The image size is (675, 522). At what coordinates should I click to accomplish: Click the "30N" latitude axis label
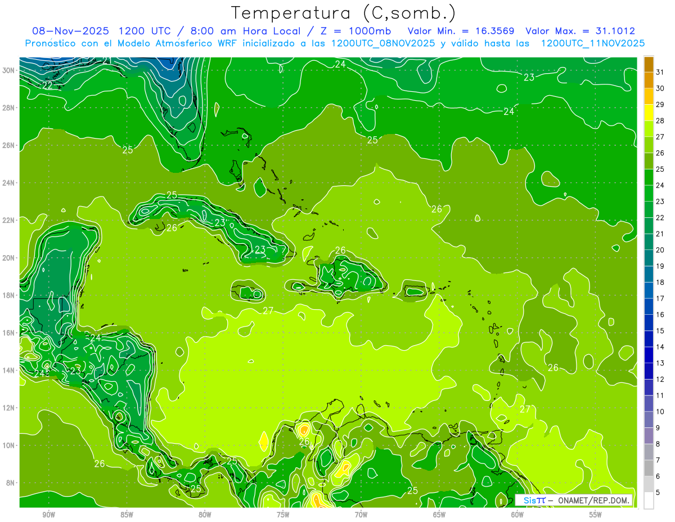click(9, 70)
